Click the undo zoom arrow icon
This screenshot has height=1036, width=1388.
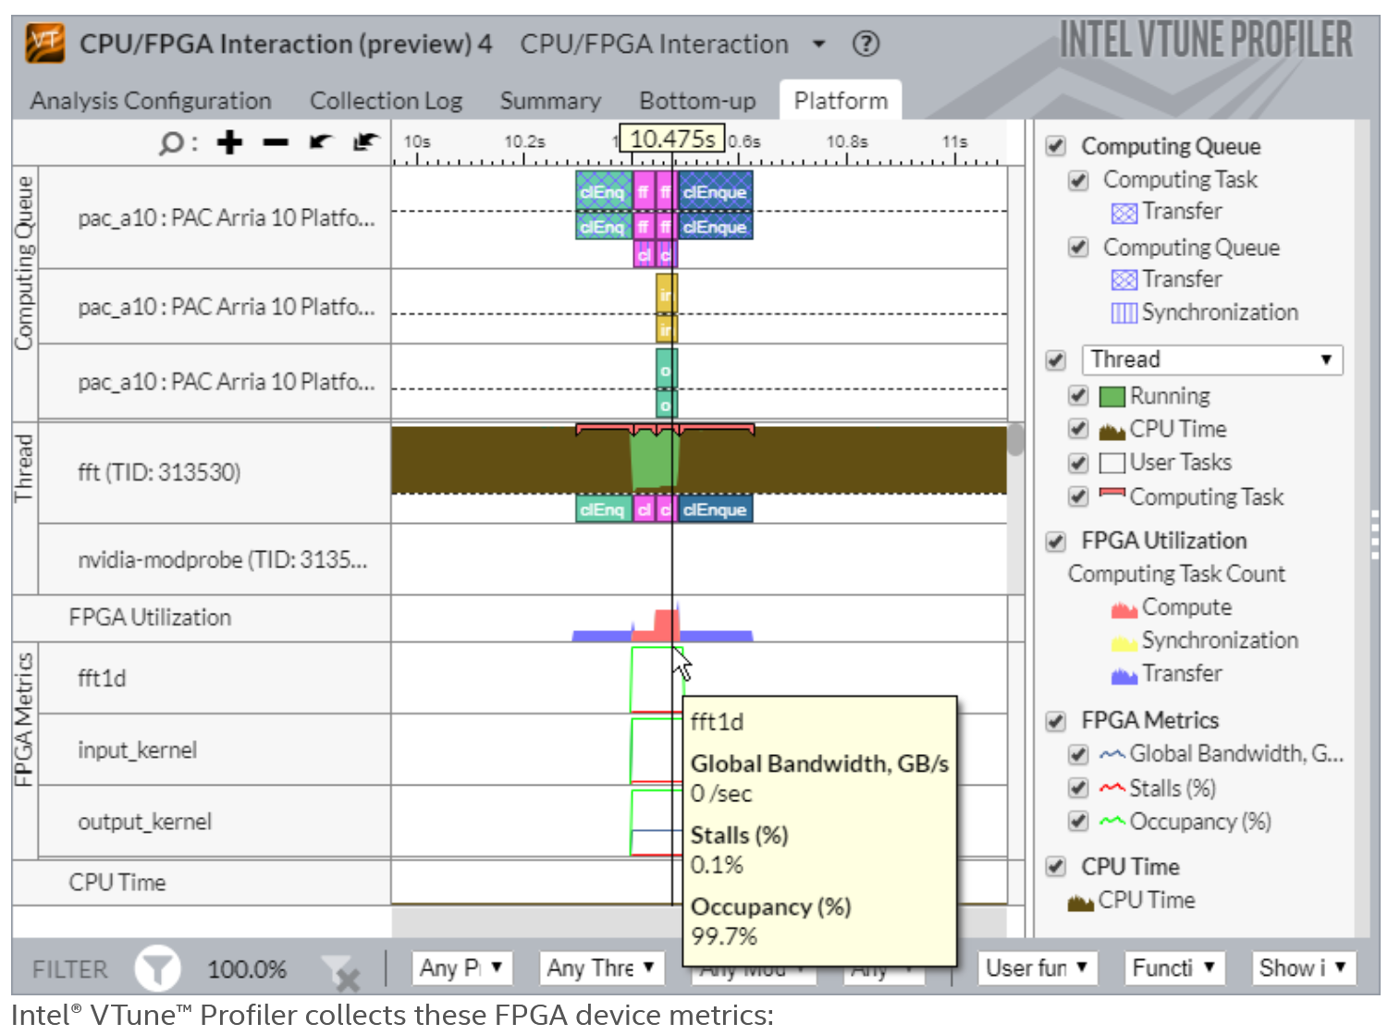click(x=320, y=142)
